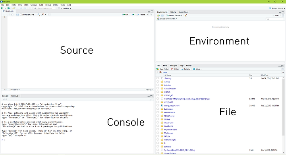Click Save Workspace disk icon in Environment pane
Viewport: 286px width, 155px height.
(162, 15)
